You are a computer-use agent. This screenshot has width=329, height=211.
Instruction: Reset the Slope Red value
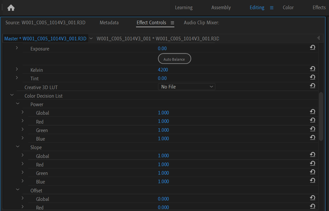point(313,164)
